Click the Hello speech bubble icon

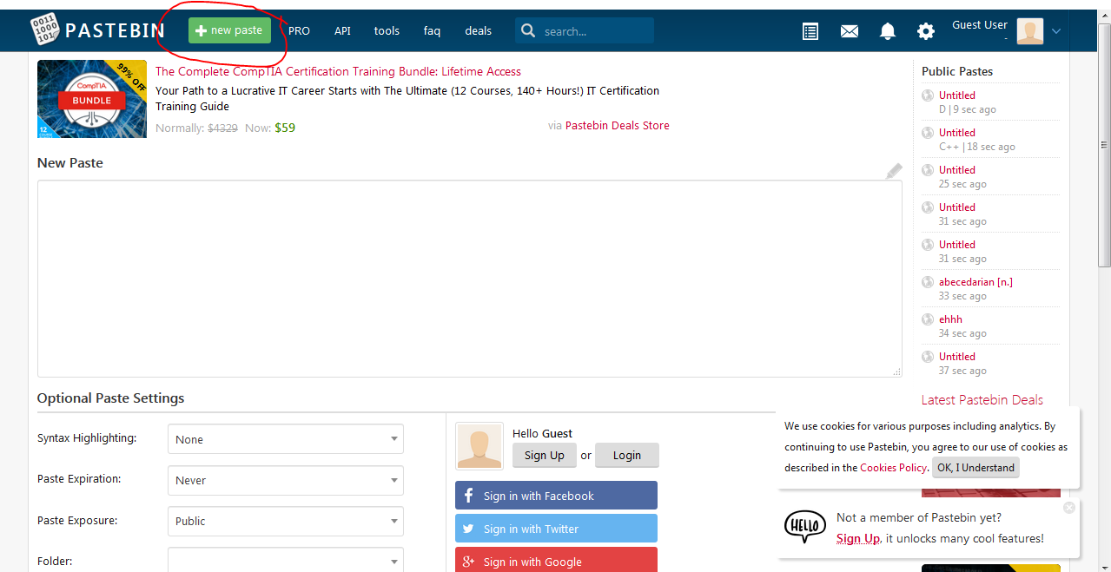805,527
